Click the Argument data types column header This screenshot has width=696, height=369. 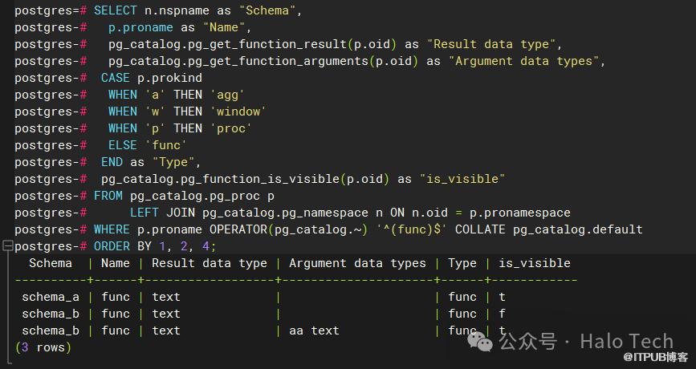357,263
